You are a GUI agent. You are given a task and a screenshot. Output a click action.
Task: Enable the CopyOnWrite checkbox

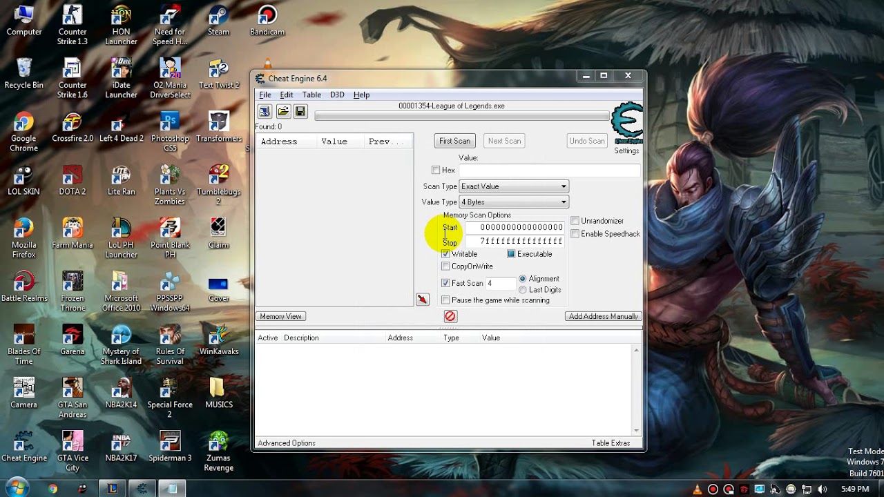(445, 266)
